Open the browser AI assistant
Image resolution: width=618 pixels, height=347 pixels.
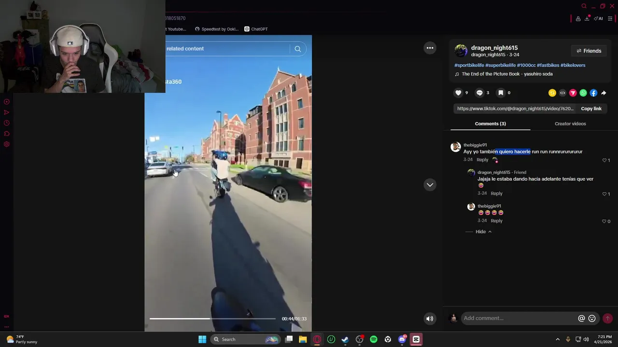pos(598,19)
